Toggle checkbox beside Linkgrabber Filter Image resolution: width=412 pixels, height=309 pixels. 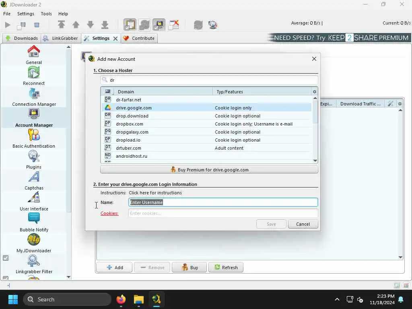[x=6, y=258]
